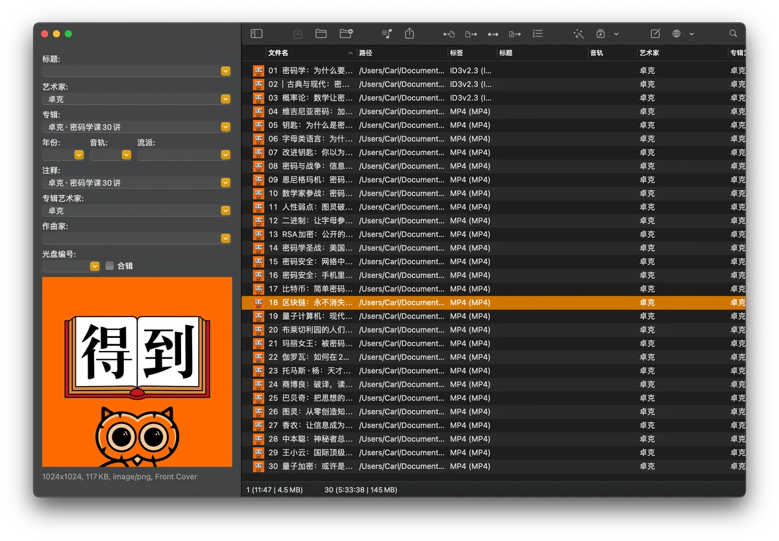Sort by the 标签 column header

tap(472, 53)
